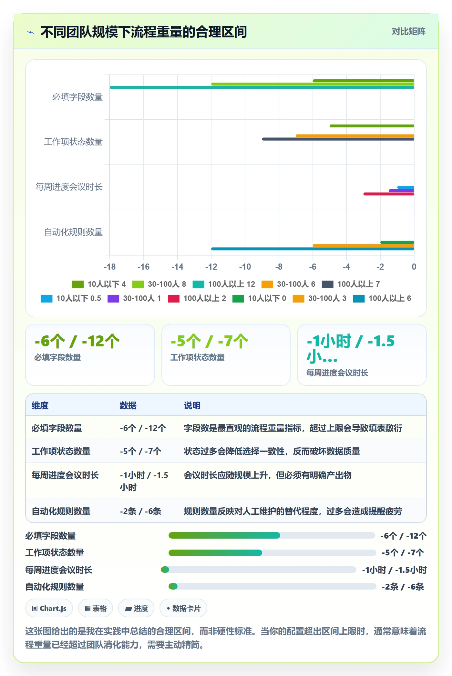Click legend swatch for 100人以上 2
The width and height of the screenshot is (452, 676).
click(x=174, y=298)
